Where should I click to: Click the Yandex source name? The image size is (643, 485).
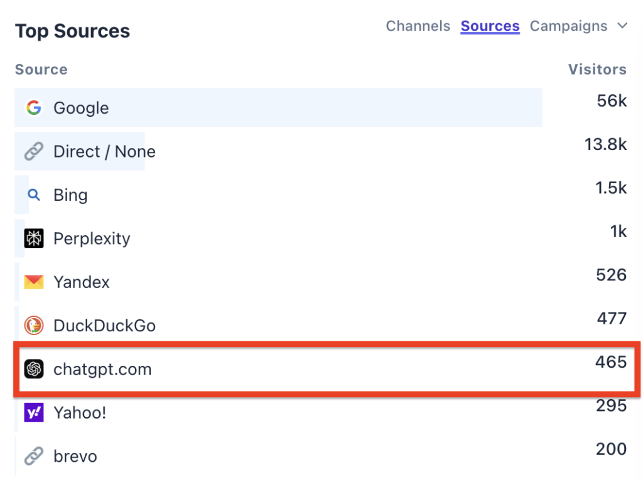click(82, 282)
